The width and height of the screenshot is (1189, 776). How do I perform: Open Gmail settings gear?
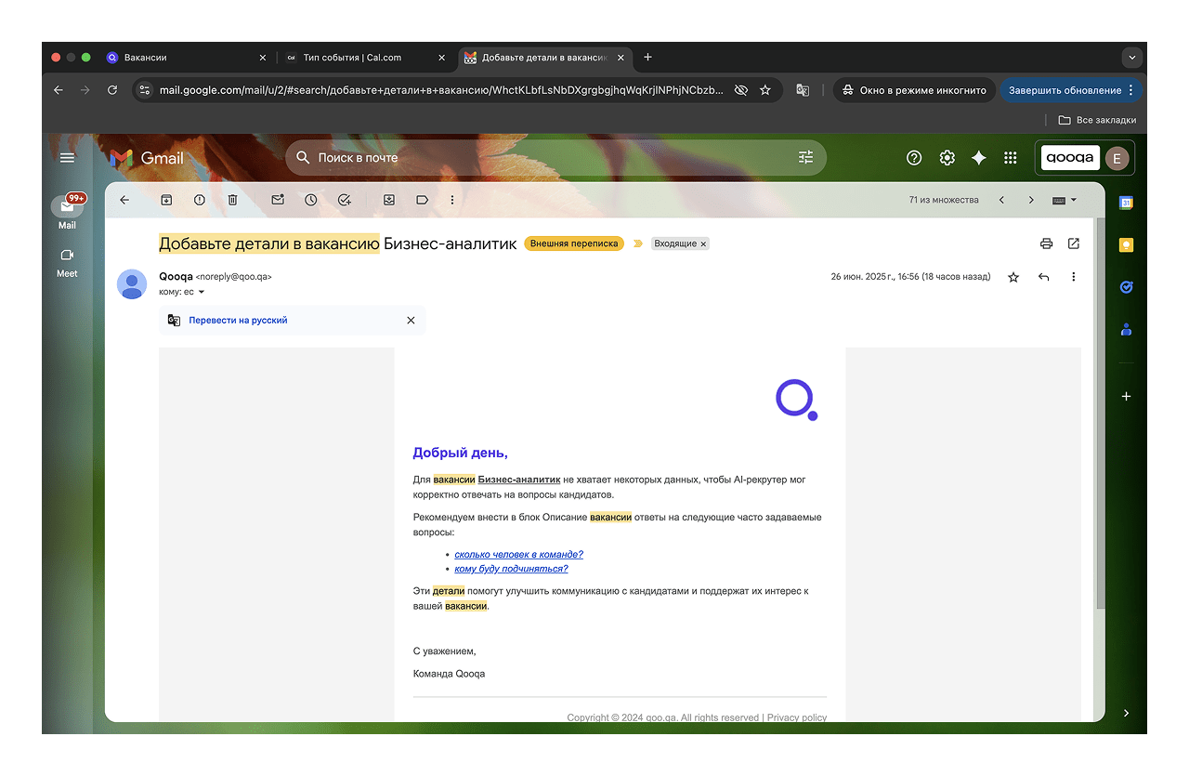click(947, 158)
